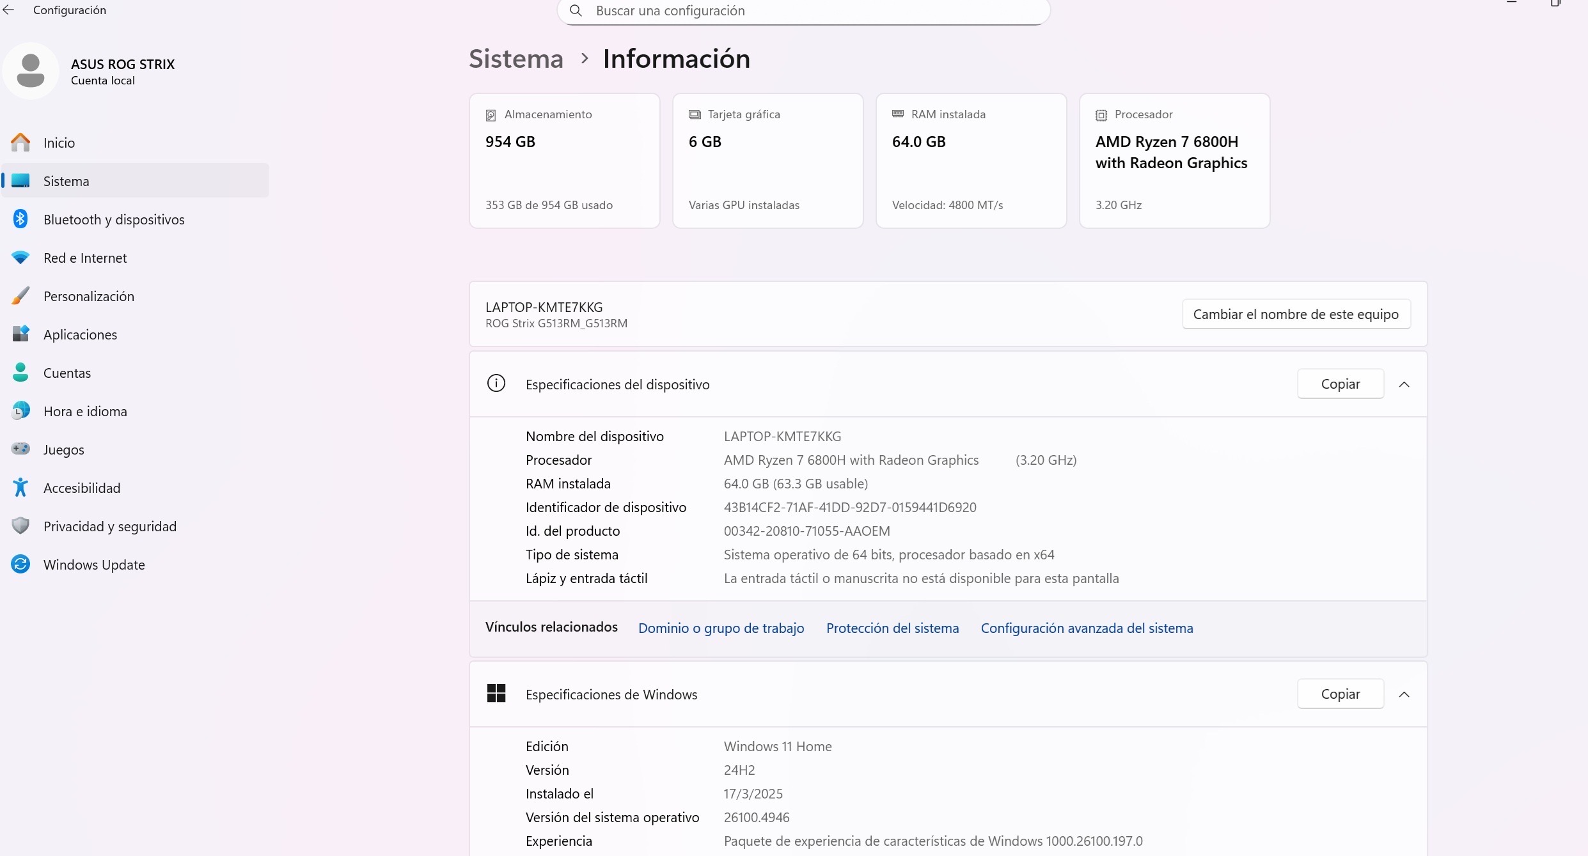Click the OS build value 26100.4946
This screenshot has width=1588, height=856.
(757, 817)
